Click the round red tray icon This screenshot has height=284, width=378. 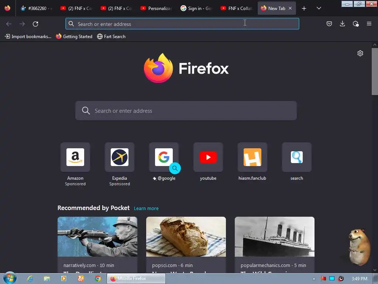[x=341, y=278]
